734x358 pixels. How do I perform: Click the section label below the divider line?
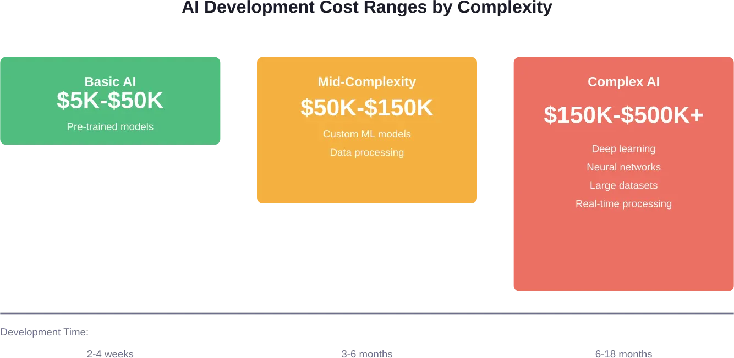(43, 333)
